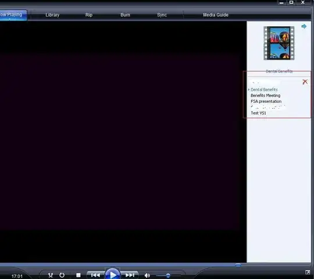Skip to the next track
314x279 pixels.
tap(130, 275)
